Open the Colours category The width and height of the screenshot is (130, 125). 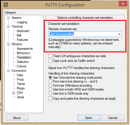pos(21,66)
